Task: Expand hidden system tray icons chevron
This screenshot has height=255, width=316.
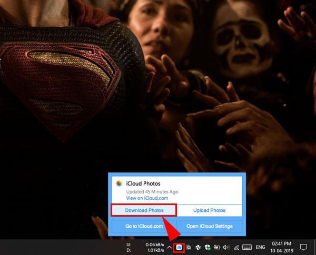Action: [x=169, y=247]
